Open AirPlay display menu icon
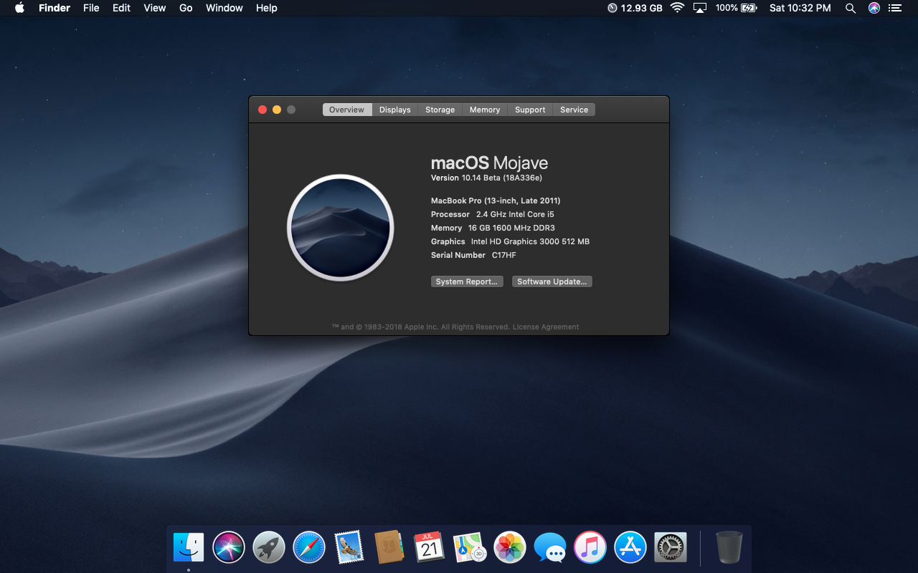The height and width of the screenshot is (573, 918). 700,8
